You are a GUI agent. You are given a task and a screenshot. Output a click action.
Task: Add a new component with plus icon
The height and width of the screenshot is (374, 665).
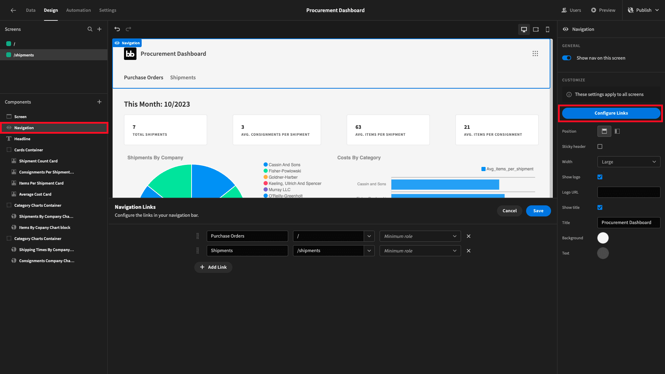(99, 102)
